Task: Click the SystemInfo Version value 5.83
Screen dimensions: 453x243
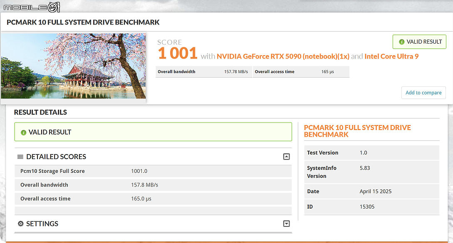Action: point(365,168)
